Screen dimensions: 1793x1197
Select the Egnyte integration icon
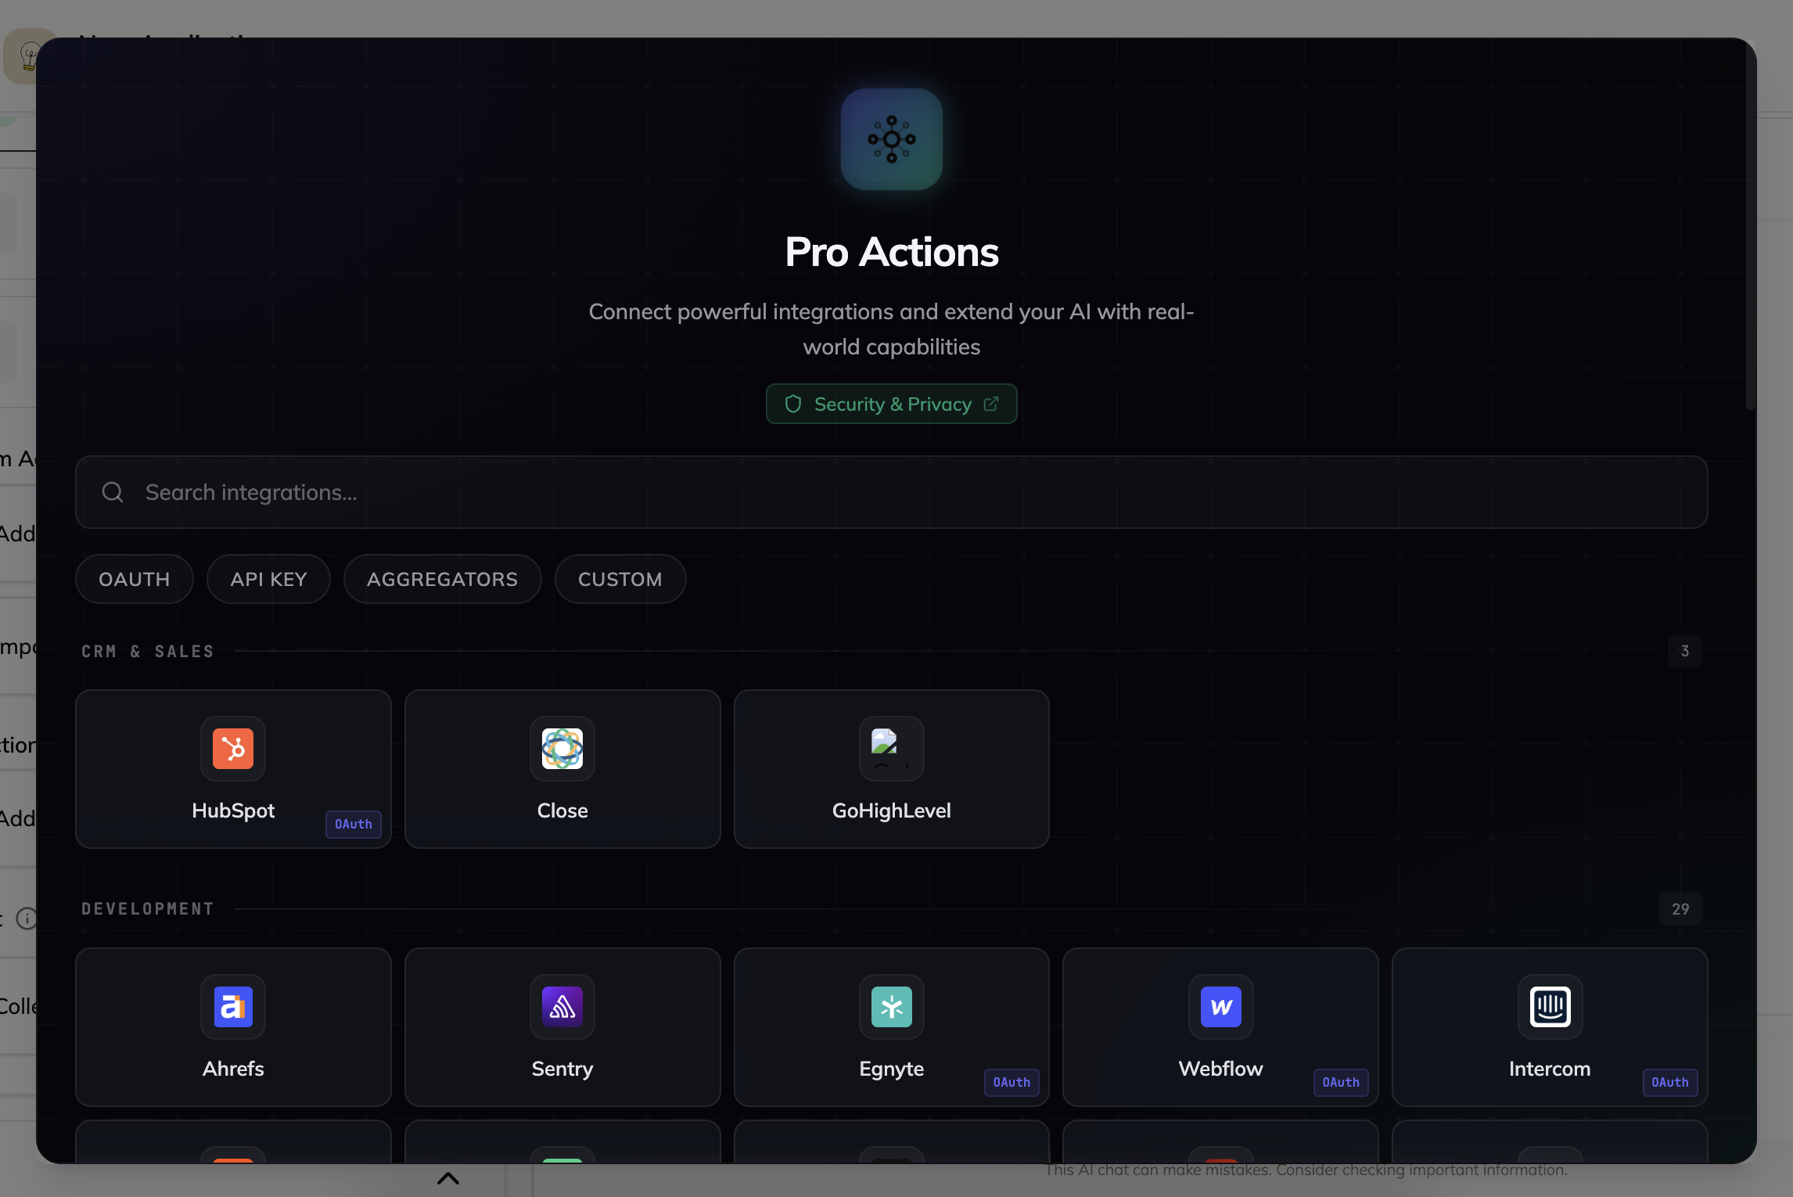[x=891, y=1007]
